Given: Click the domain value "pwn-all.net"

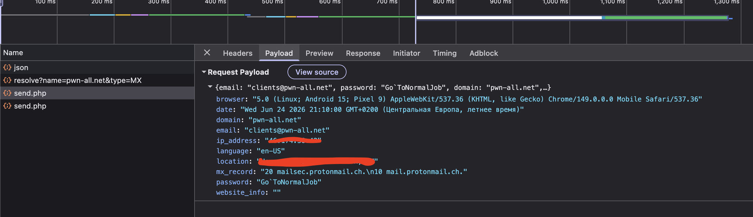Looking at the screenshot, I should [275, 120].
